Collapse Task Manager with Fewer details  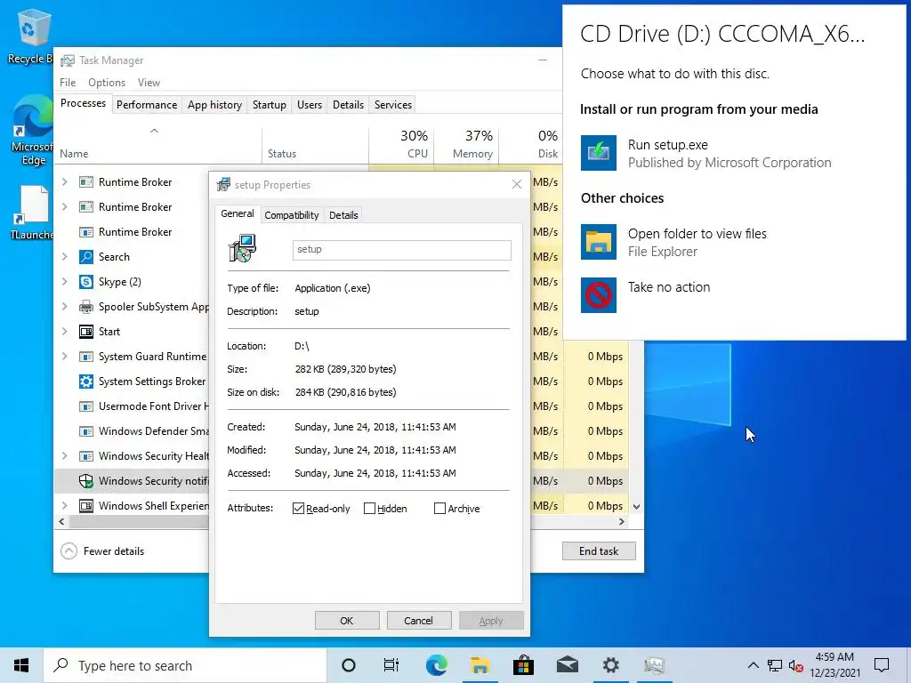103,551
